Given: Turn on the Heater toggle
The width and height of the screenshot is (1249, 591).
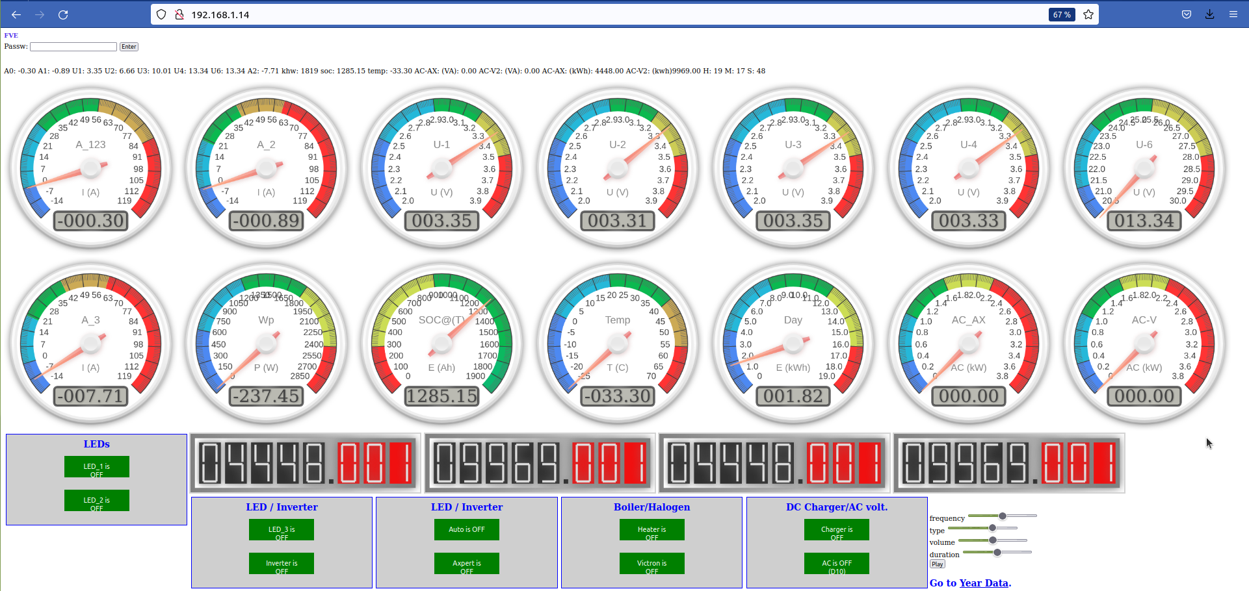Looking at the screenshot, I should click(651, 530).
